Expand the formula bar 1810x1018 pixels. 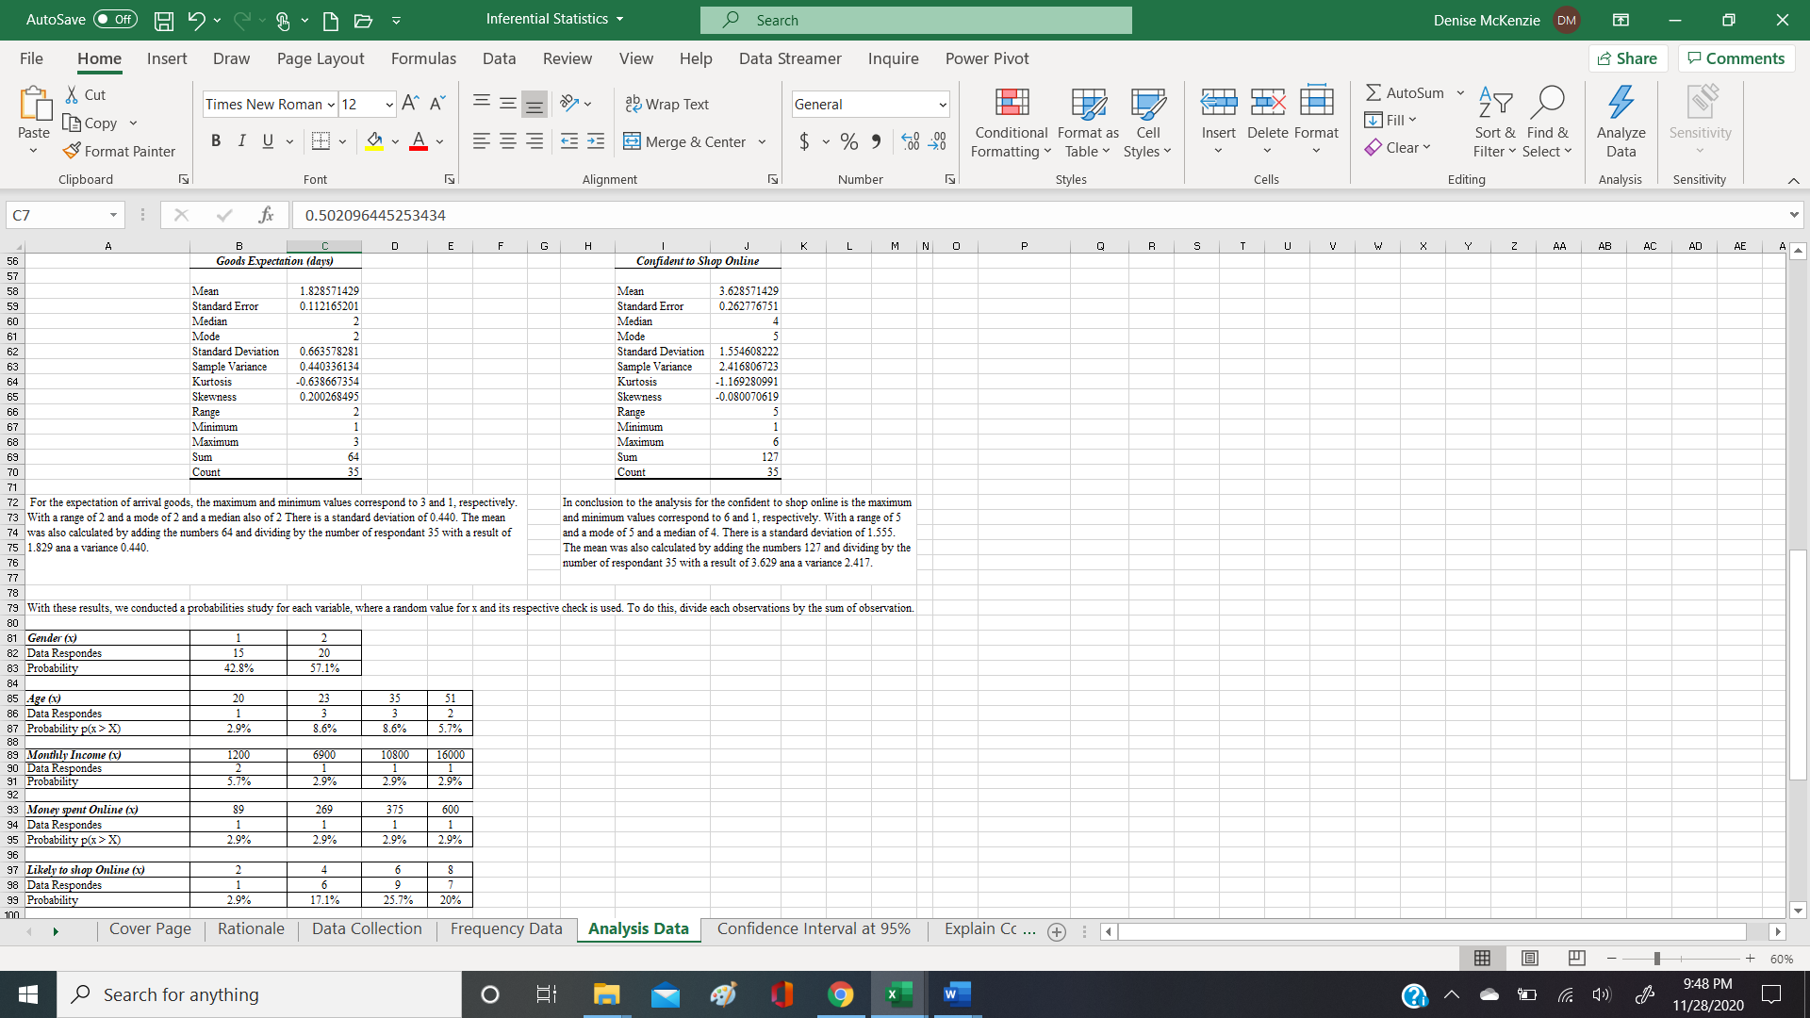point(1793,215)
